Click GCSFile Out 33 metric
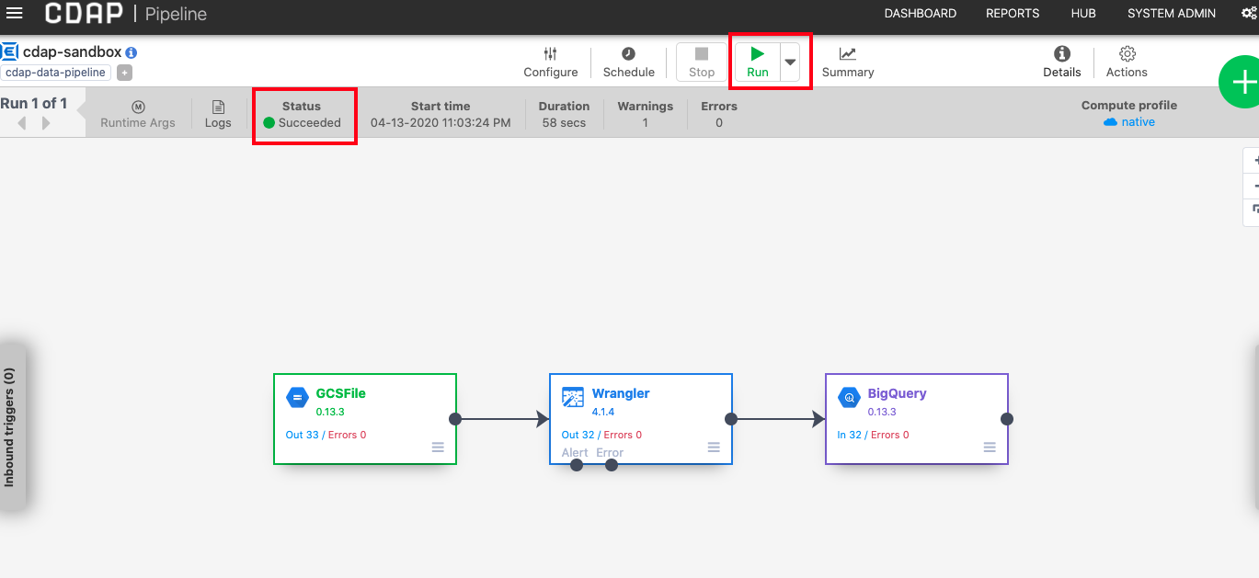The width and height of the screenshot is (1259, 578). point(302,435)
